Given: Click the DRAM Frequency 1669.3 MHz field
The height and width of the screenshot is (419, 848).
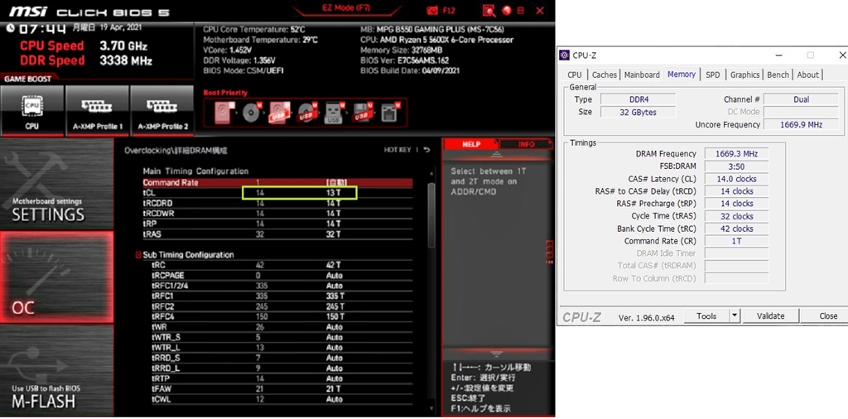Looking at the screenshot, I should 736,153.
